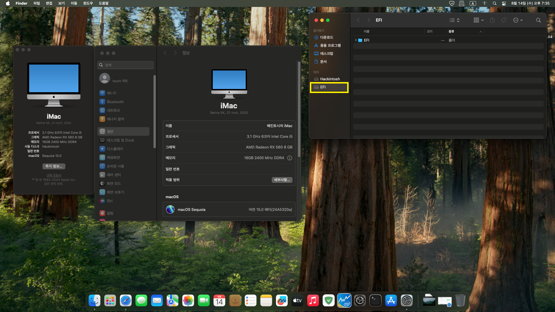The image size is (555, 312).
Task: Open Safari from the Dock
Action: 126,301
